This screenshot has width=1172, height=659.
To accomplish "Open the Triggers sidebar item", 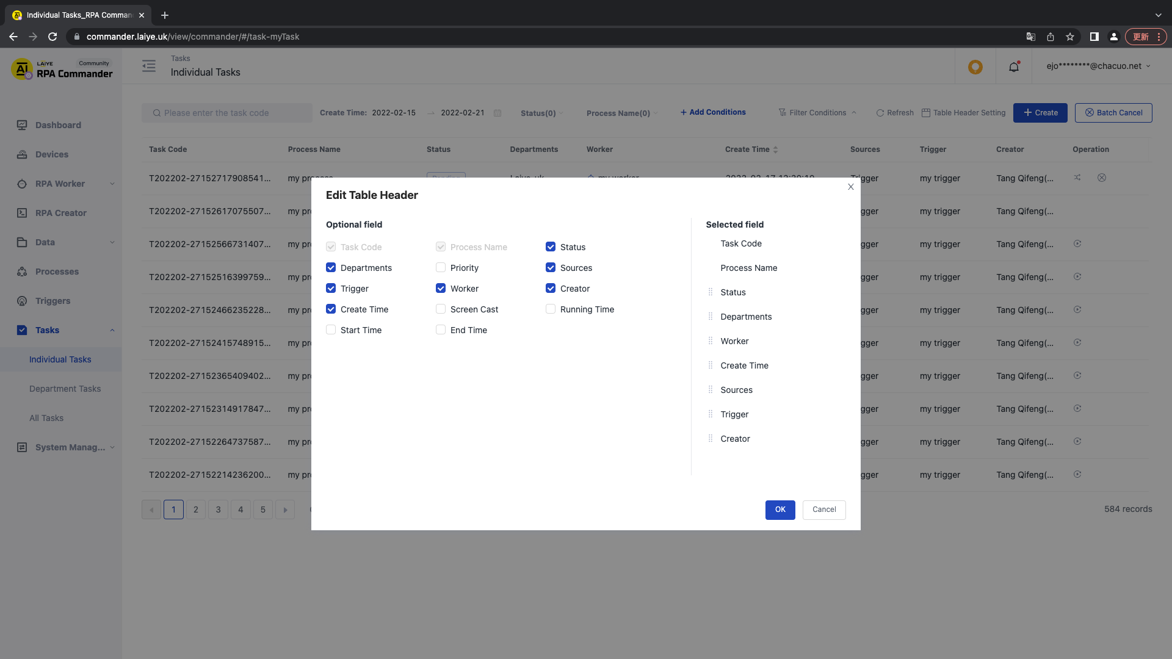I will 52,301.
